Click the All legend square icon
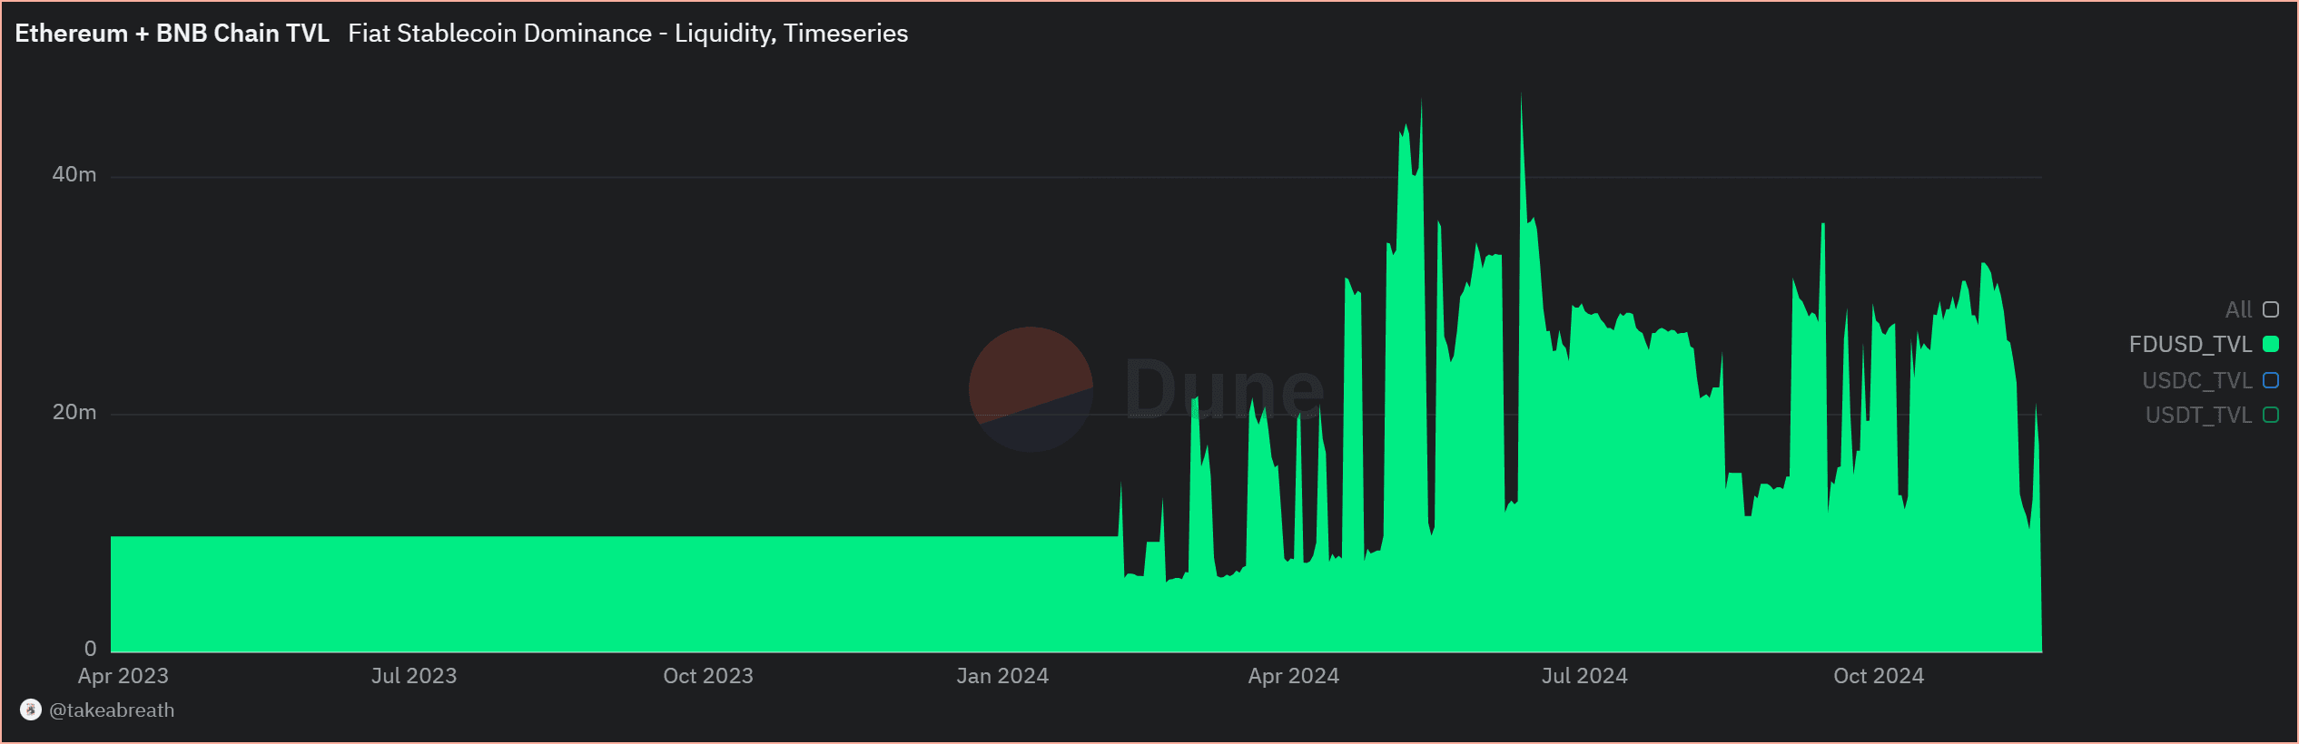This screenshot has height=744, width=2299. (2271, 309)
